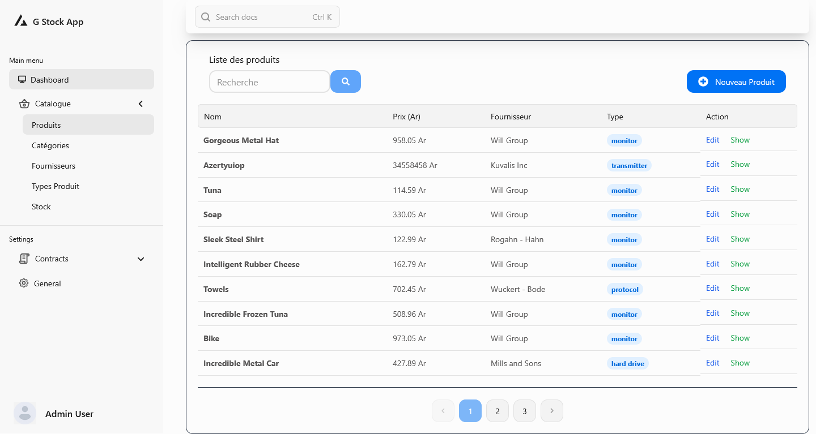
Task: Click the Admin User avatar
Action: pyautogui.click(x=25, y=413)
